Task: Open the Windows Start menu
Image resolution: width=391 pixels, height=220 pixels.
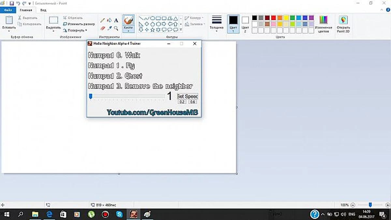Action: point(7,214)
